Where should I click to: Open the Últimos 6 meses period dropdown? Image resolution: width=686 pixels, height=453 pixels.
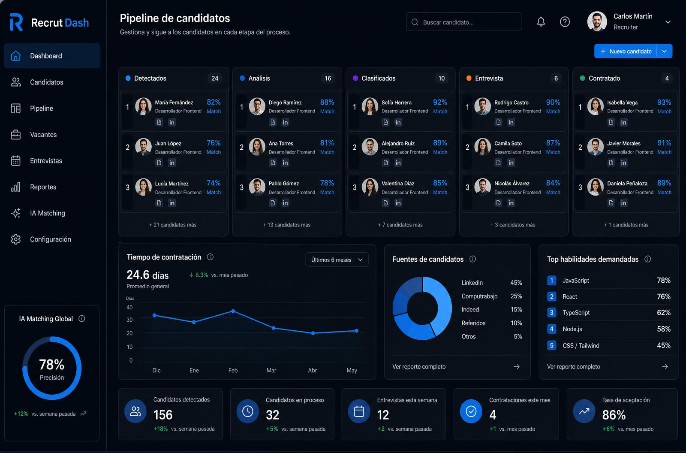[x=337, y=260]
